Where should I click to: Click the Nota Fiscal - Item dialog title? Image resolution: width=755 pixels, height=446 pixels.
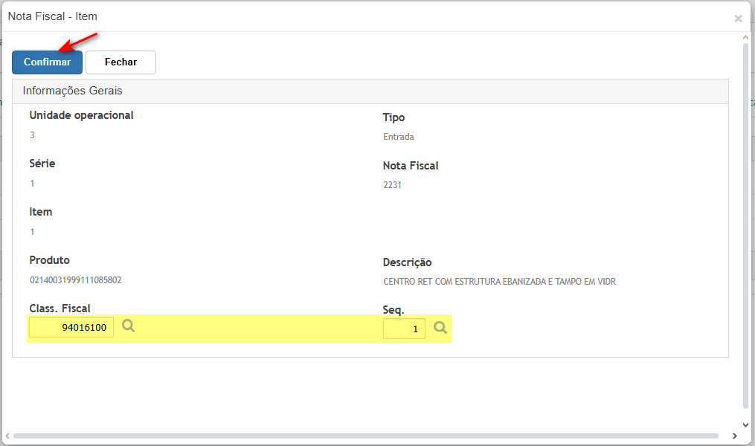click(53, 16)
